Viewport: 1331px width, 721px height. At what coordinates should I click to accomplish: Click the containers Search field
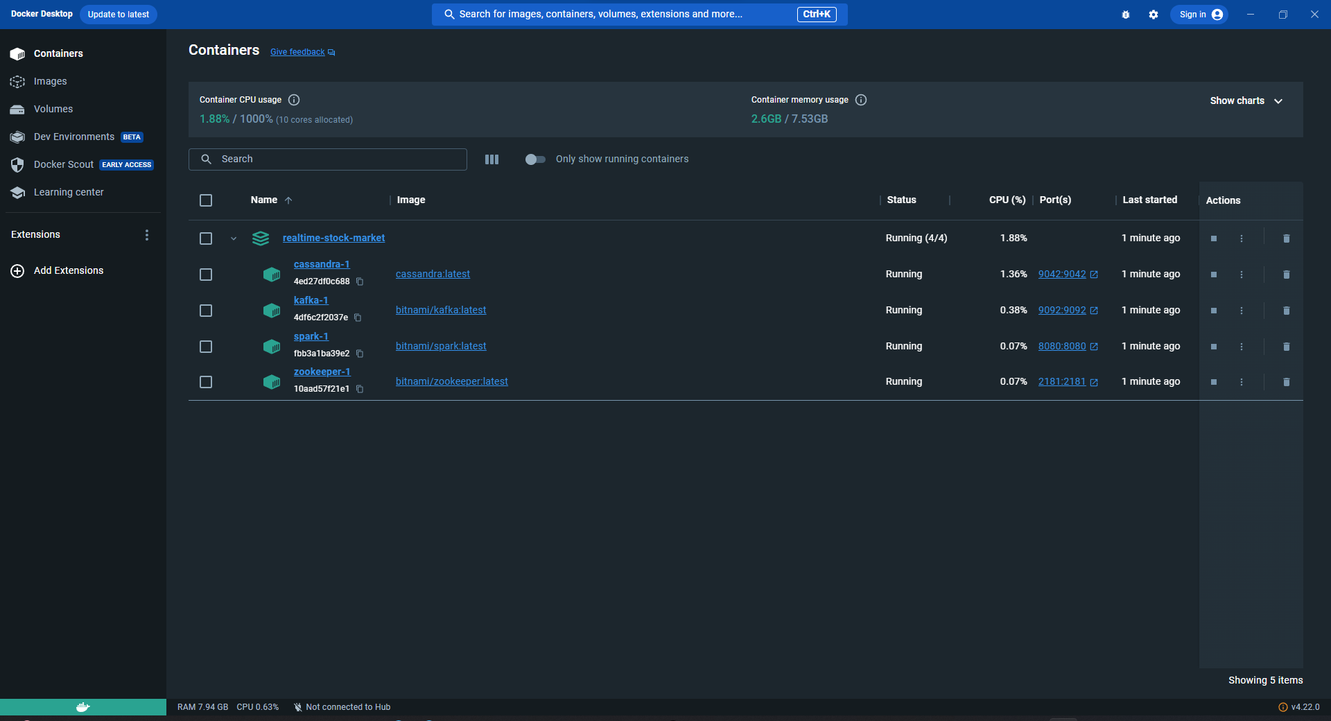tap(328, 159)
